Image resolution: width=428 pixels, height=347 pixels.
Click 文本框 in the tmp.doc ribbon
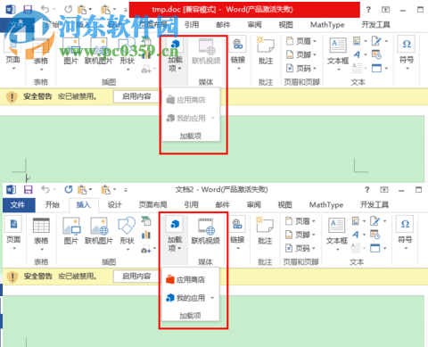338,54
